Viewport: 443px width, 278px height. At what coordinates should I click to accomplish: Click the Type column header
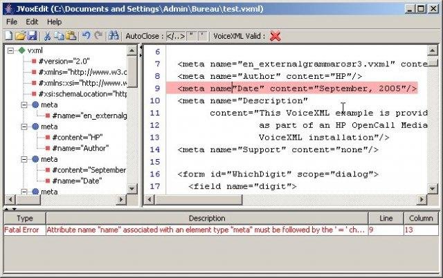coord(25,218)
